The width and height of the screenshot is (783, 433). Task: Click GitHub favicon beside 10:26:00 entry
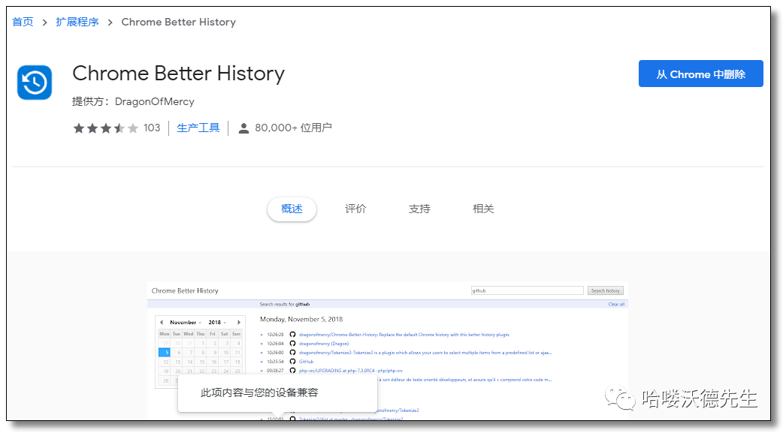coord(292,353)
